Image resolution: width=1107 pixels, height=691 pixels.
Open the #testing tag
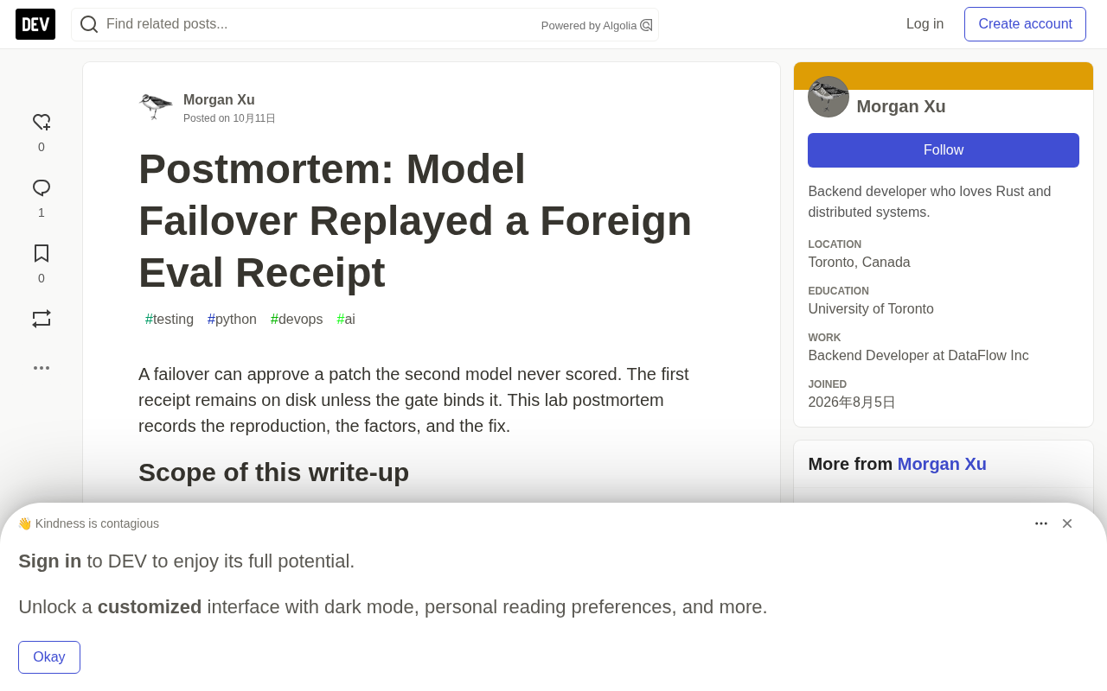click(x=170, y=320)
